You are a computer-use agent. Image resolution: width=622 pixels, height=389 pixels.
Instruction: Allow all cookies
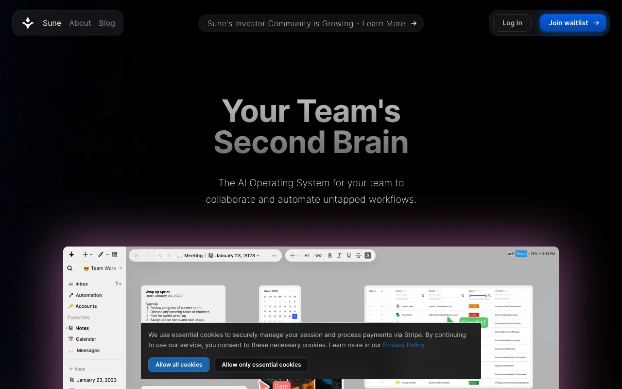tap(179, 365)
